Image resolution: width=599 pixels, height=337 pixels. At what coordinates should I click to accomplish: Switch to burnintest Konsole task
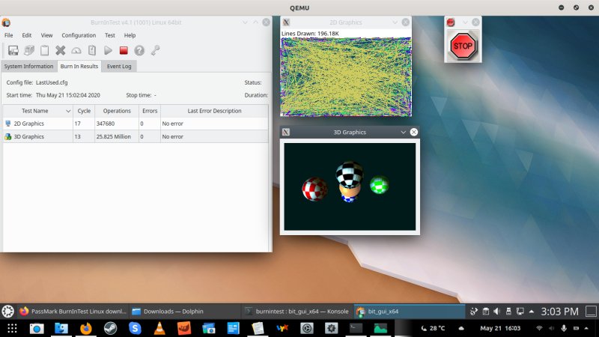tap(297, 312)
